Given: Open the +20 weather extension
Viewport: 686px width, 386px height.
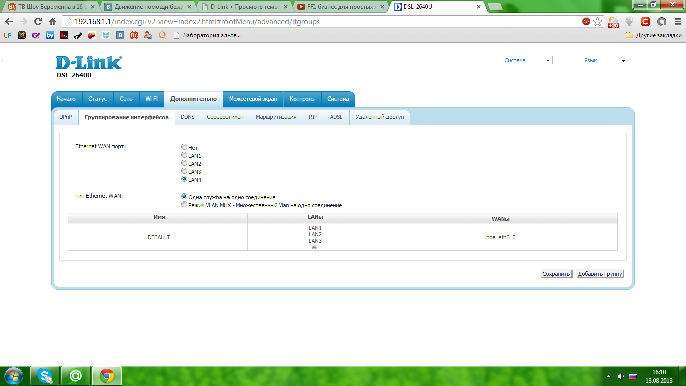Looking at the screenshot, I should pyautogui.click(x=613, y=22).
